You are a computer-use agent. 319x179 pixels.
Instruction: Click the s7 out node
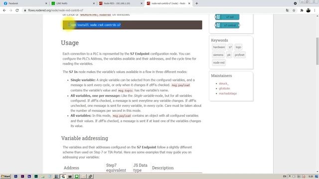click(x=227, y=17)
